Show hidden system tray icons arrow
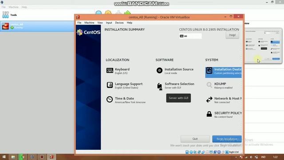284x160 pixels. coord(236,157)
